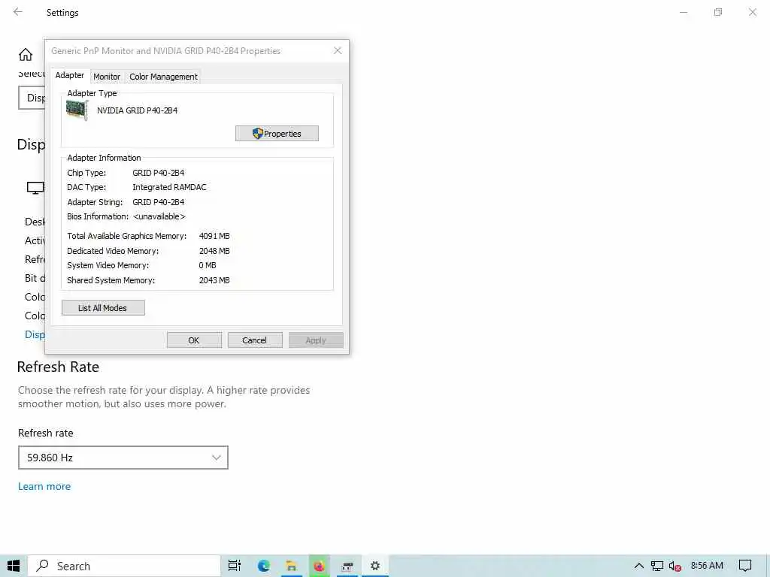
Task: Open Firefox from the taskbar
Action: point(319,566)
